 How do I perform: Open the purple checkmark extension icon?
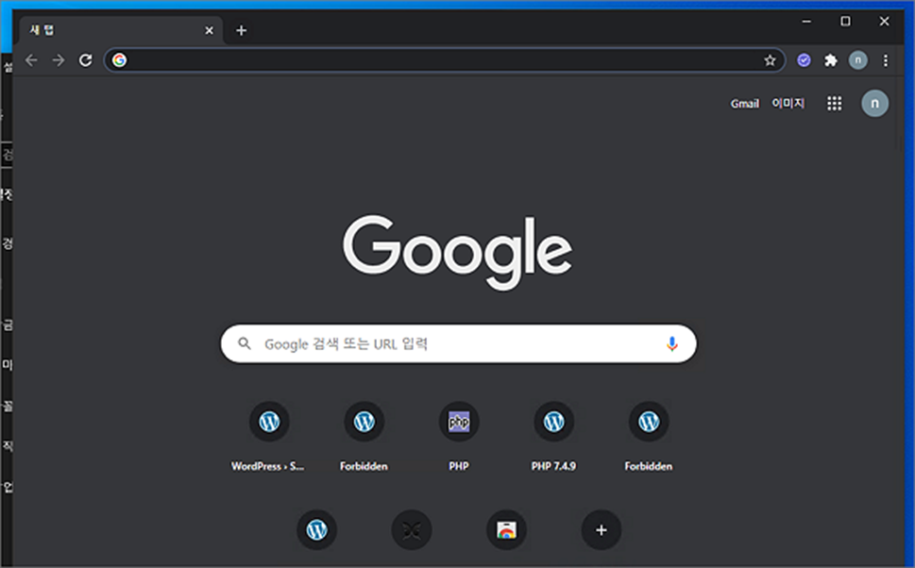[805, 60]
